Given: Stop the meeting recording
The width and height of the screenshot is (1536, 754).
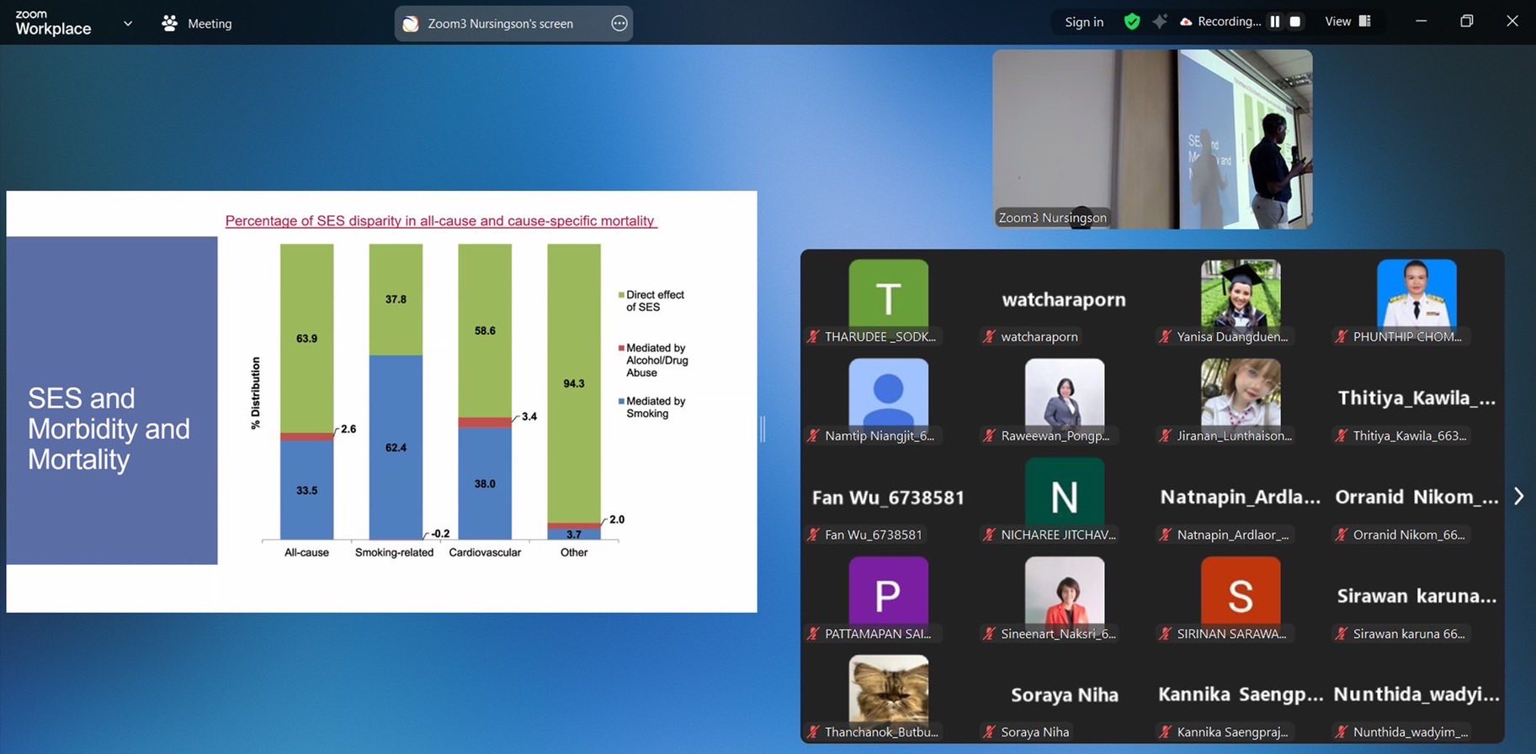Looking at the screenshot, I should [x=1295, y=22].
